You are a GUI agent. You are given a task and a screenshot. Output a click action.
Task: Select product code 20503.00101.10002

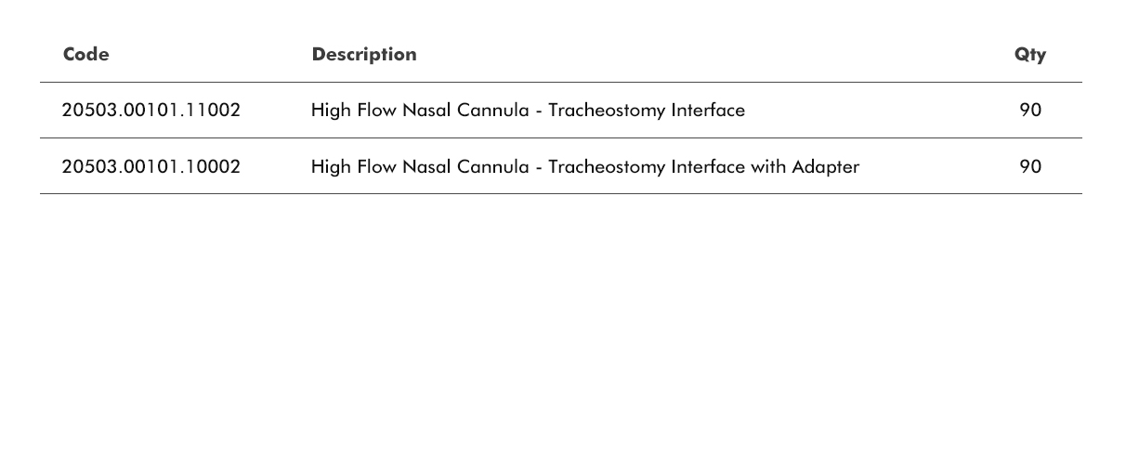[x=151, y=167]
